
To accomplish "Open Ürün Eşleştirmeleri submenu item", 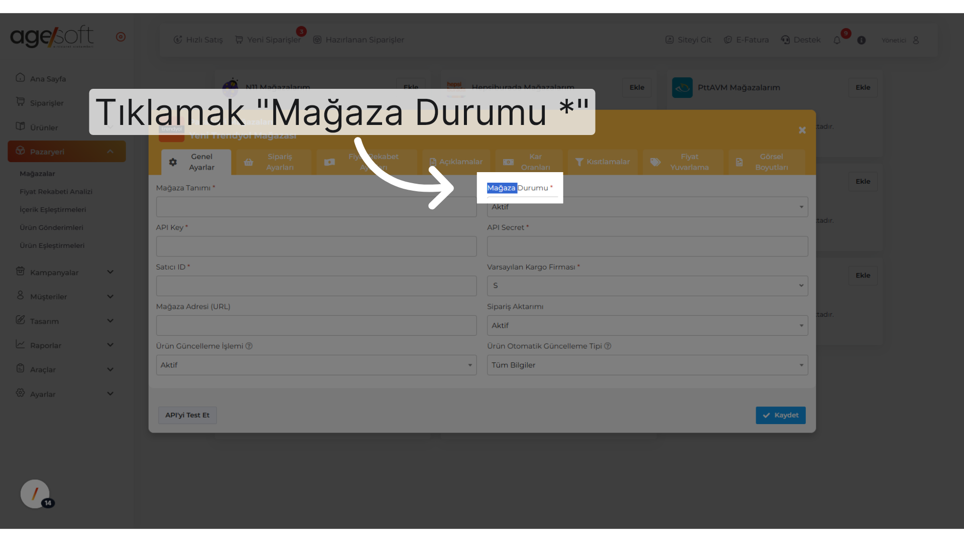I will 52,245.
